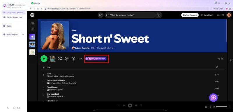Download the album via arrow circle icon
Screen dimensions: 233x112
tap(73, 58)
